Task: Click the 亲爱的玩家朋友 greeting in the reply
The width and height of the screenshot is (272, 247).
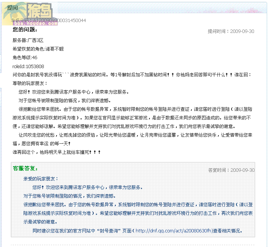Action: coord(40,179)
